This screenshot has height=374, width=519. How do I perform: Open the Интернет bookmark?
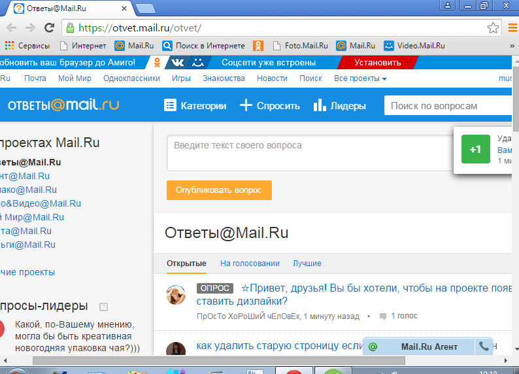[83, 46]
